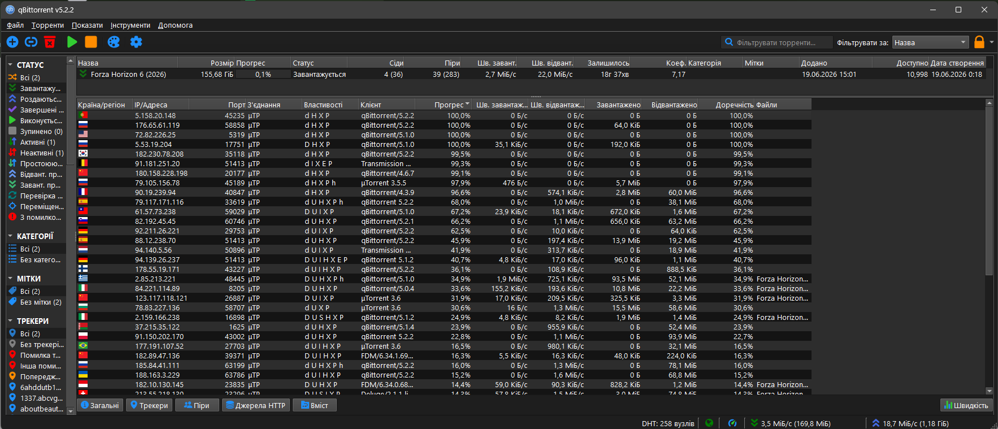Select the Зупинено (0) status filter
Image resolution: width=998 pixels, height=429 pixels.
[36, 131]
